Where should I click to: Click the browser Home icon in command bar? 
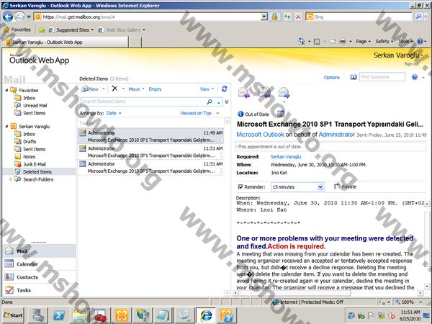click(302, 41)
